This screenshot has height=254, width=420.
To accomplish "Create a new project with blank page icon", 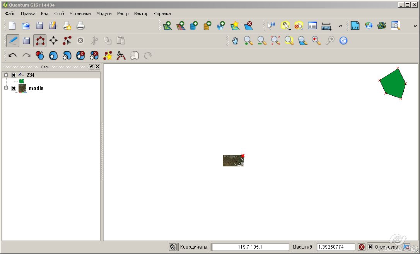I will point(12,25).
